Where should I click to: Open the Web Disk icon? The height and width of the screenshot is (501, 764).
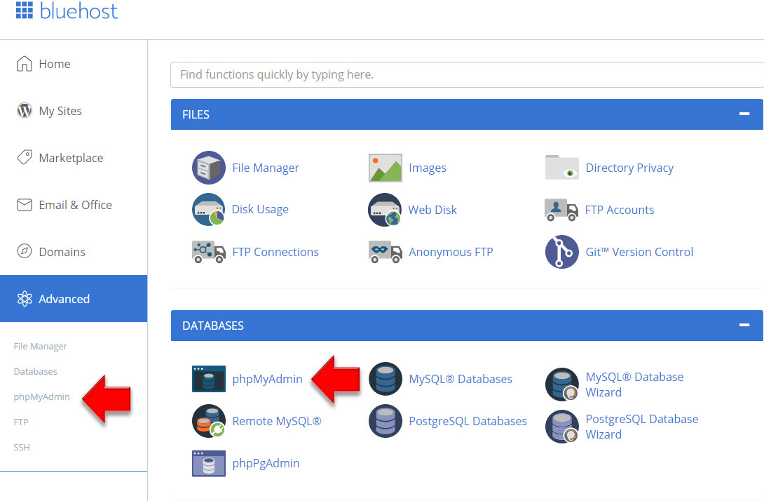385,210
